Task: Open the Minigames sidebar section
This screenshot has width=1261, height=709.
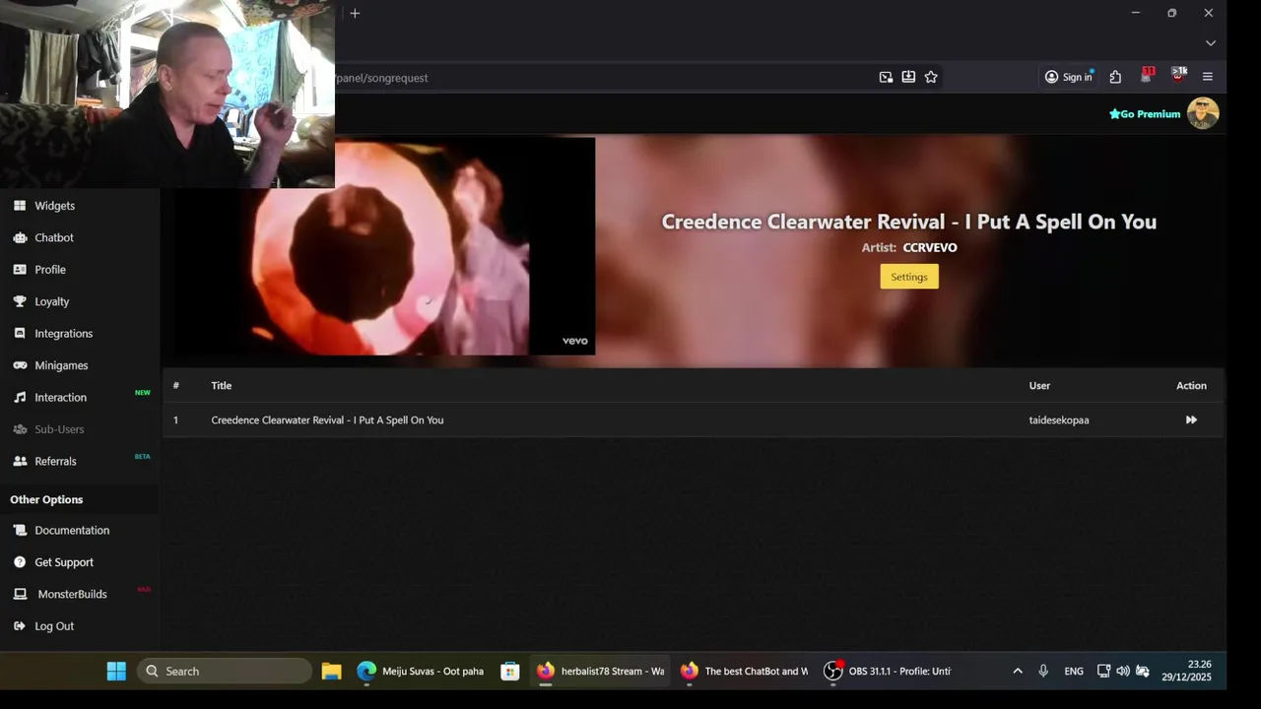Action: [61, 365]
